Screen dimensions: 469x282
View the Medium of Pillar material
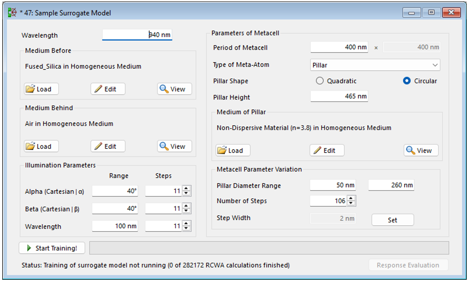[x=421, y=150]
